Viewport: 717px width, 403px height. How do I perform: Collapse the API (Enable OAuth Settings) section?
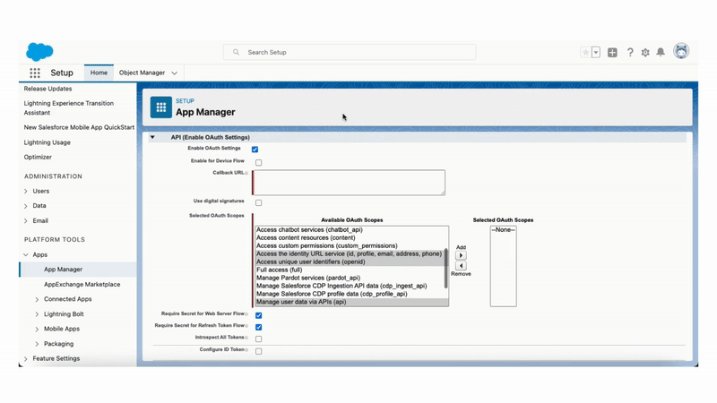coord(152,137)
